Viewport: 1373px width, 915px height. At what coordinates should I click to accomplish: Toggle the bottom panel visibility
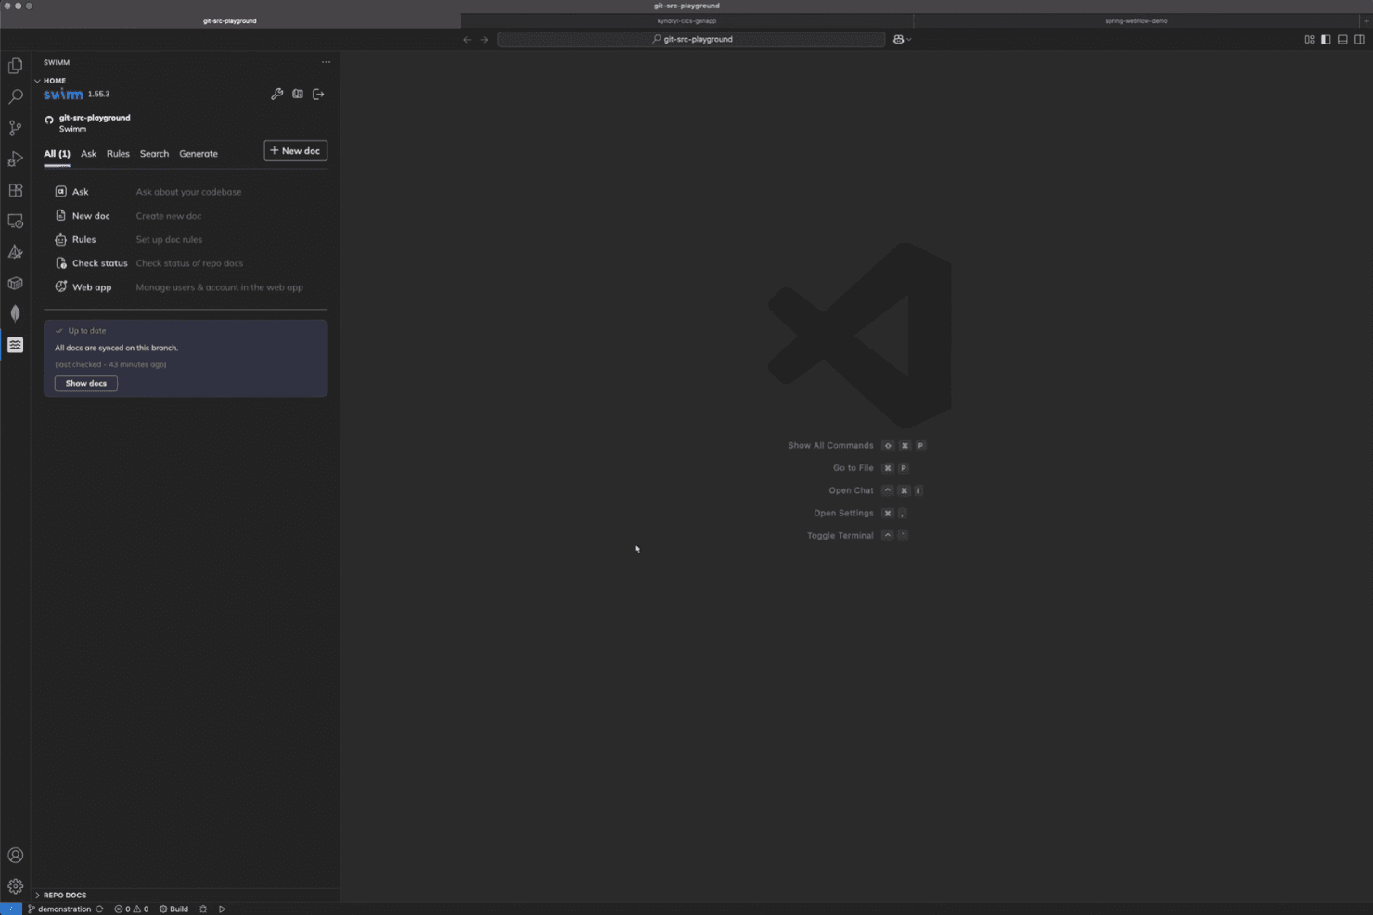[x=1342, y=39]
